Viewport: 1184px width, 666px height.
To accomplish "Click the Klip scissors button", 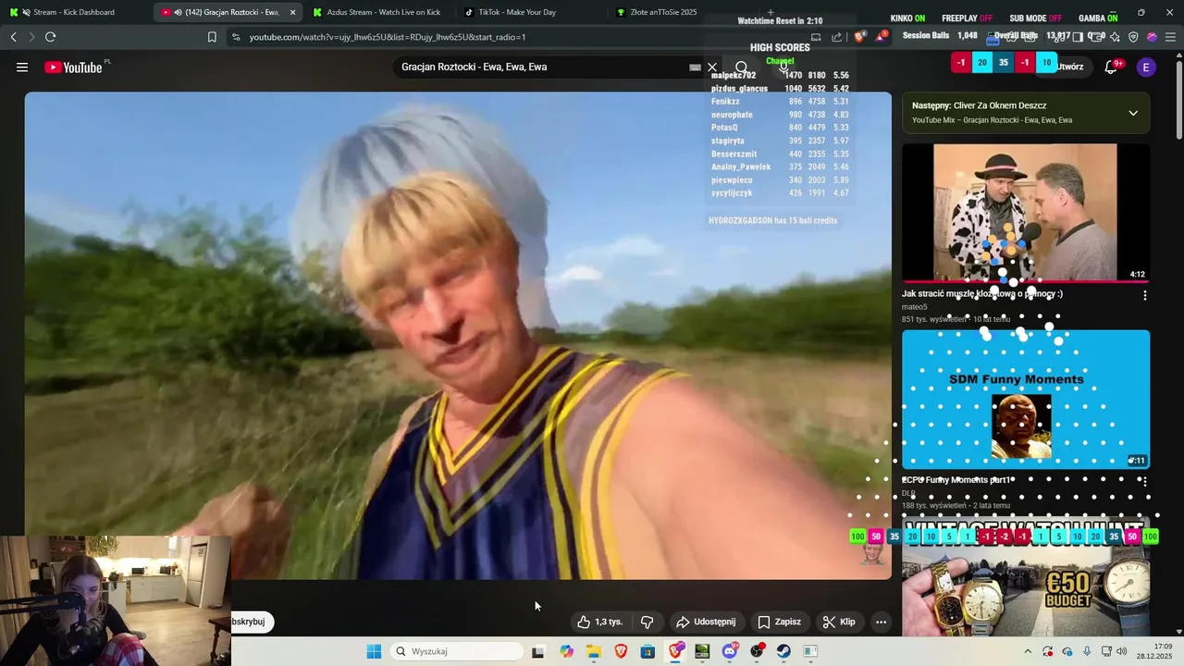I will [839, 622].
